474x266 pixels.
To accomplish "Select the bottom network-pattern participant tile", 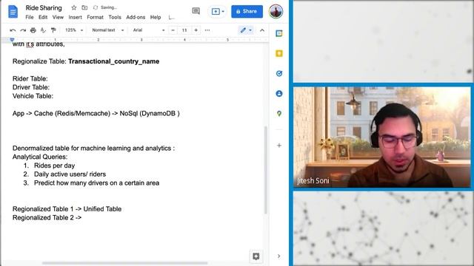I will 384,229.
